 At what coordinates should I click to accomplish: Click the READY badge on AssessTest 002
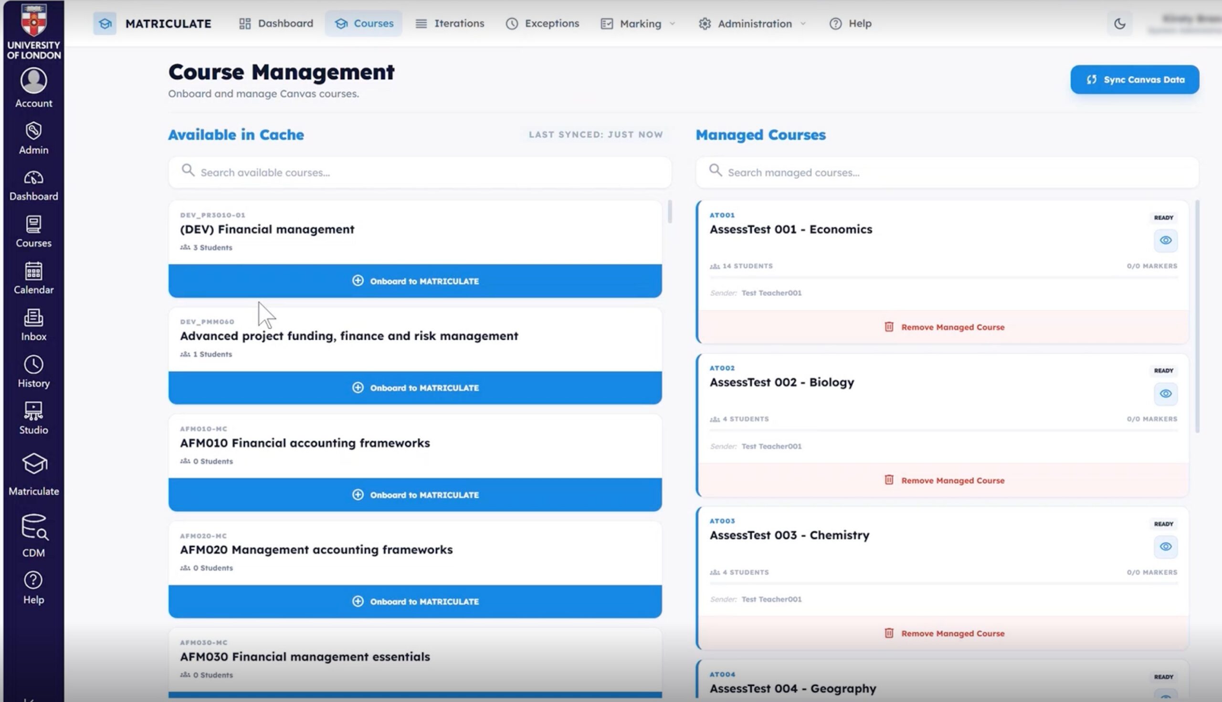pos(1163,370)
